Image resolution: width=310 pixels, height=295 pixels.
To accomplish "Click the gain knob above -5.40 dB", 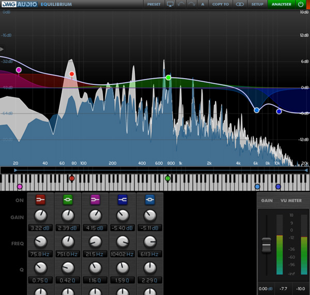I will click(x=122, y=216).
